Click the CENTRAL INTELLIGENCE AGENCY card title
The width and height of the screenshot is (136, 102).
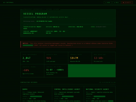(67, 89)
